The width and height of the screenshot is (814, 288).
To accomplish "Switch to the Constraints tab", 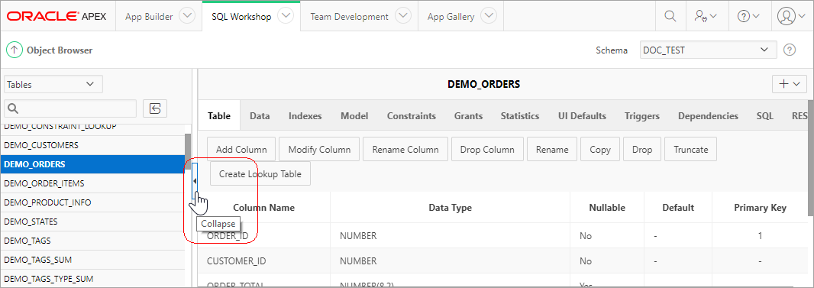I will point(412,115).
